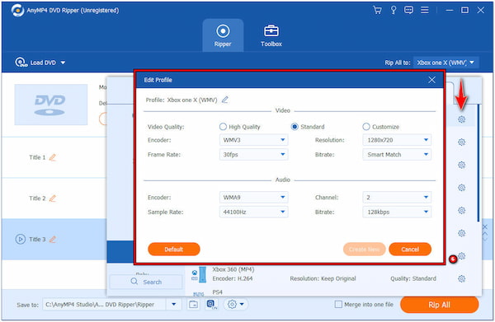The height and width of the screenshot is (322, 495).
Task: Rename Title 2 with pencil icon
Action: 53,198
